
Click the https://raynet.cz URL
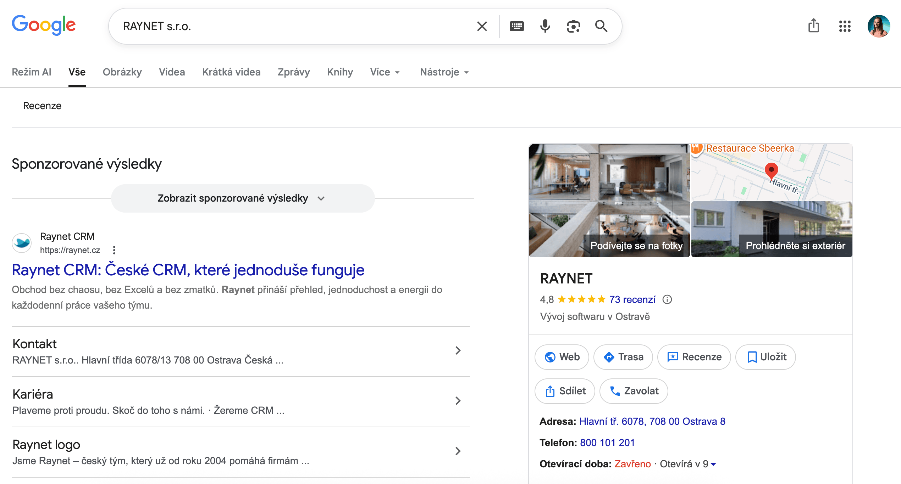pos(70,250)
